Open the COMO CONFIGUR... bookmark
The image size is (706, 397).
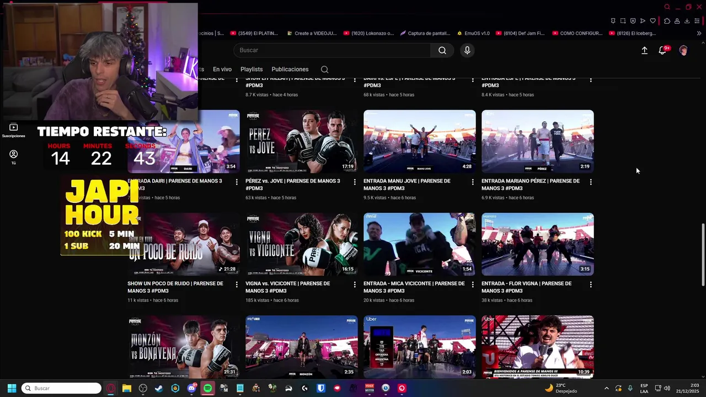click(577, 33)
